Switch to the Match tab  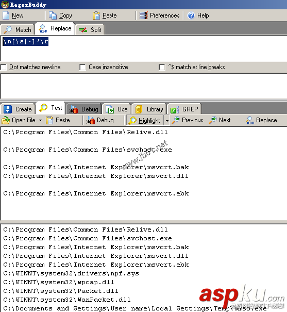(18, 29)
